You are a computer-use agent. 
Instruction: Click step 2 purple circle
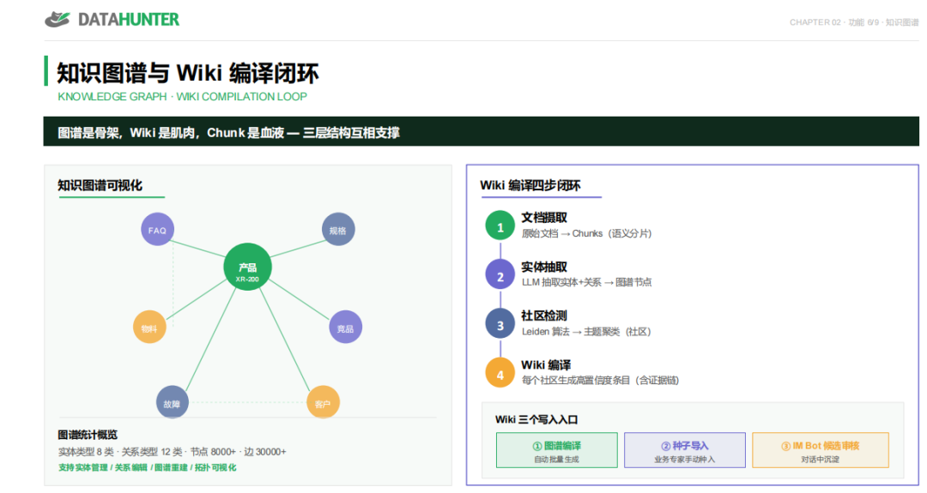coord(500,275)
